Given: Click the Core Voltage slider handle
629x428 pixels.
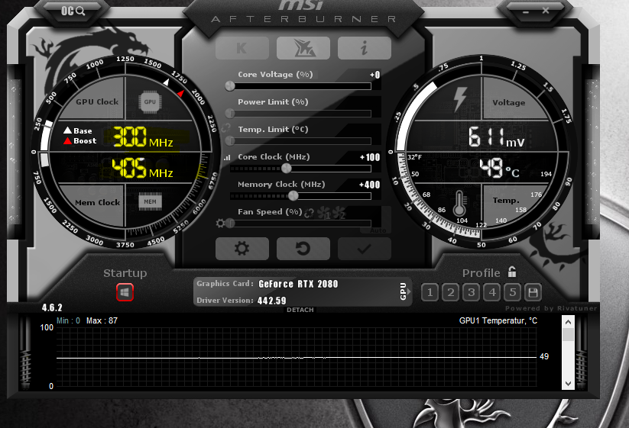Looking at the screenshot, I should coord(230,85).
